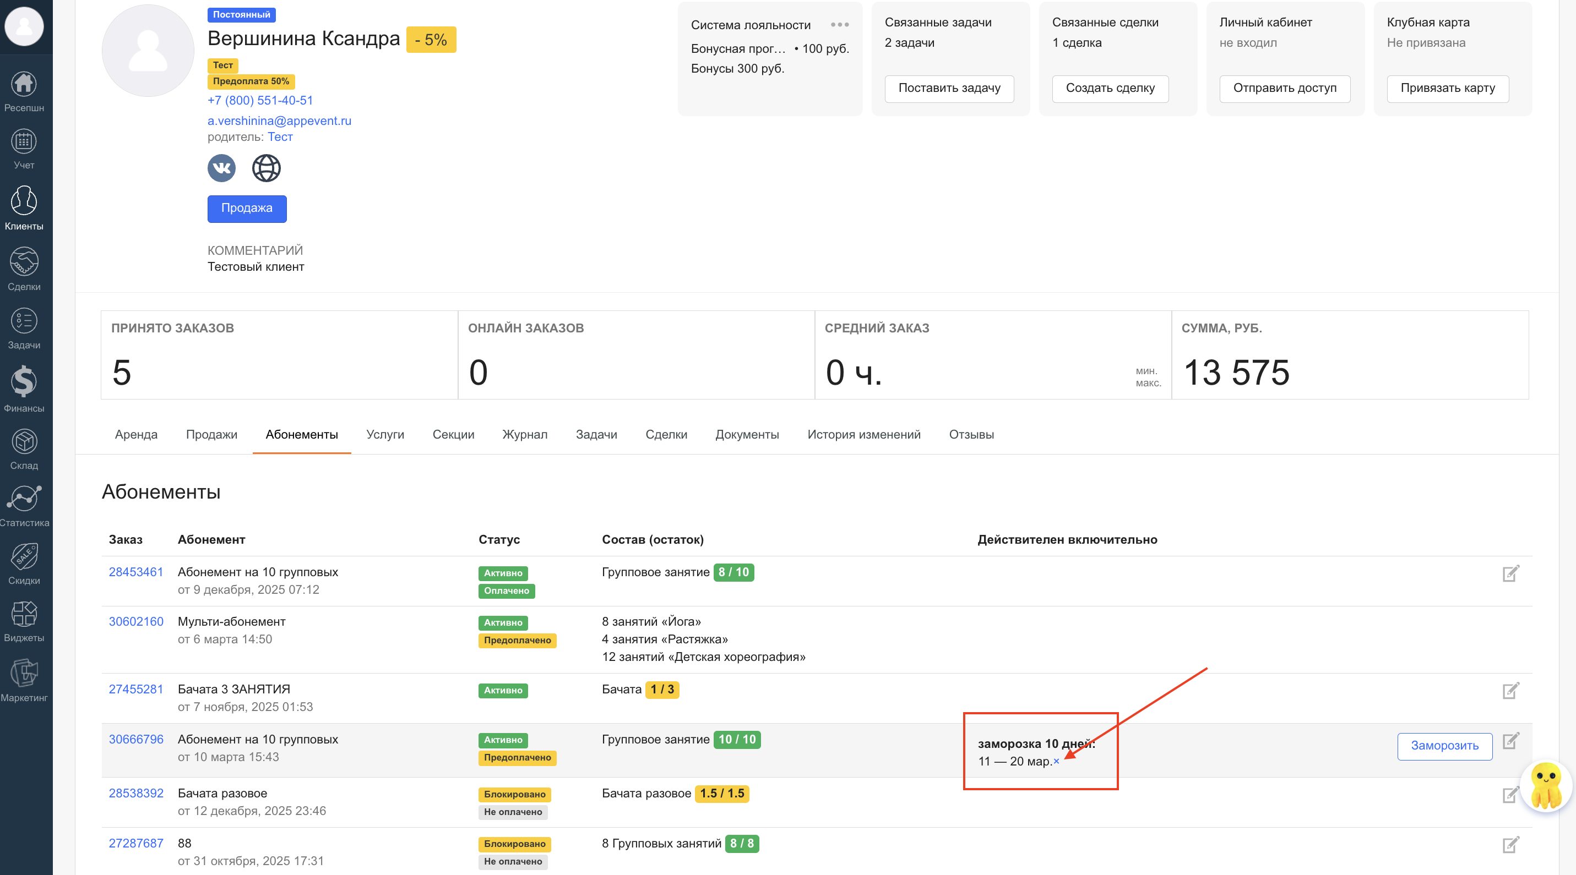Open order link 30602160
The image size is (1576, 875).
[136, 622]
